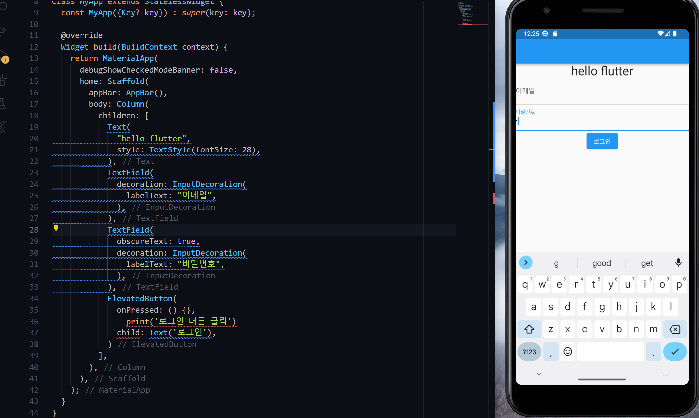Open the Testing flask icon in activity bar
Image resolution: width=699 pixels, height=418 pixels.
pyautogui.click(x=3, y=103)
